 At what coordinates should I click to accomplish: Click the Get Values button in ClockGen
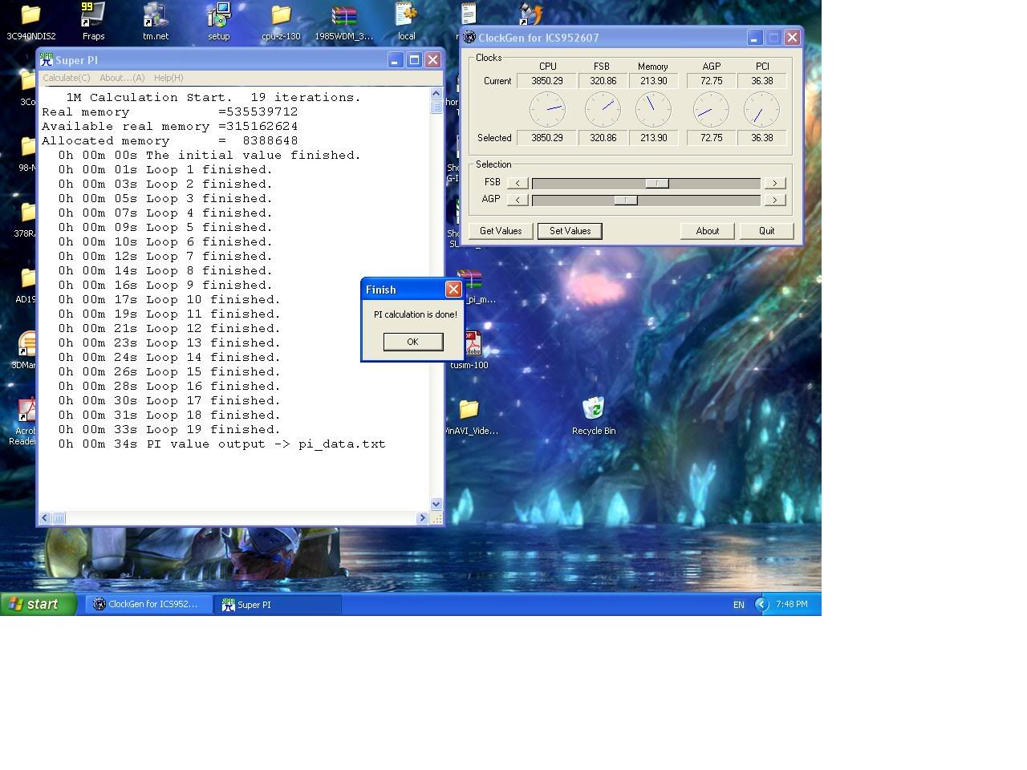501,231
